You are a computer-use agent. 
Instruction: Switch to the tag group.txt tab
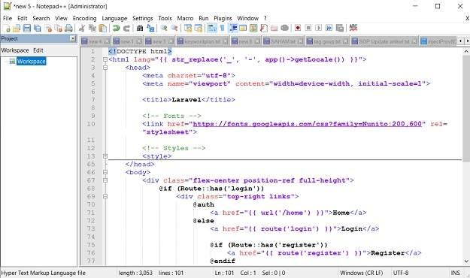click(x=328, y=41)
